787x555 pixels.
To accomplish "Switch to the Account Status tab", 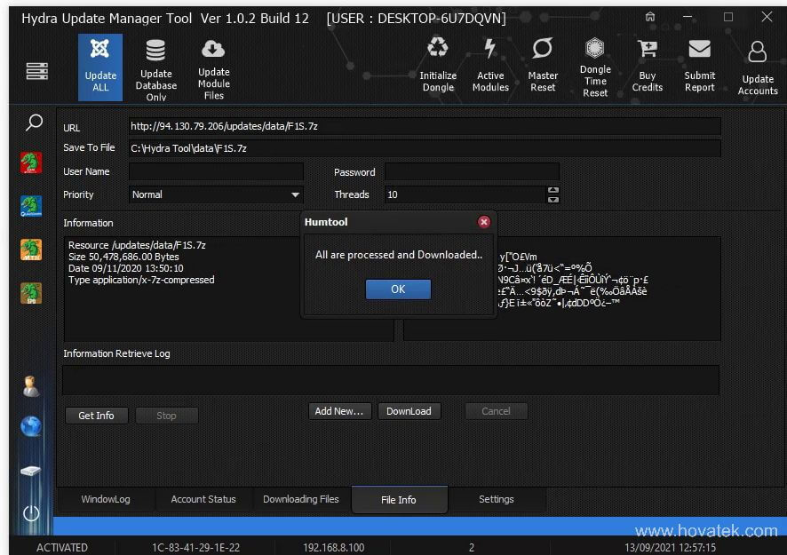I will click(203, 499).
